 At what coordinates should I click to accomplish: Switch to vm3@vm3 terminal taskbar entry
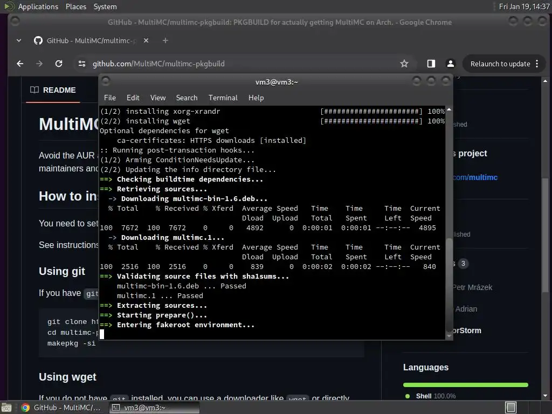(x=154, y=408)
